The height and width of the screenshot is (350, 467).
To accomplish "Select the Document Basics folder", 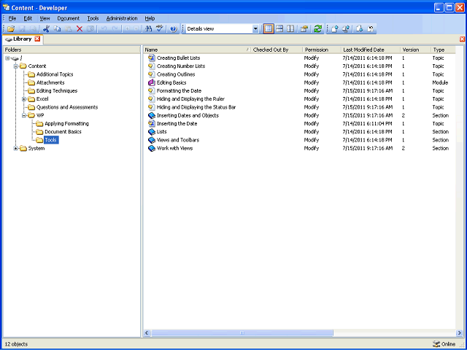I will coord(63,131).
